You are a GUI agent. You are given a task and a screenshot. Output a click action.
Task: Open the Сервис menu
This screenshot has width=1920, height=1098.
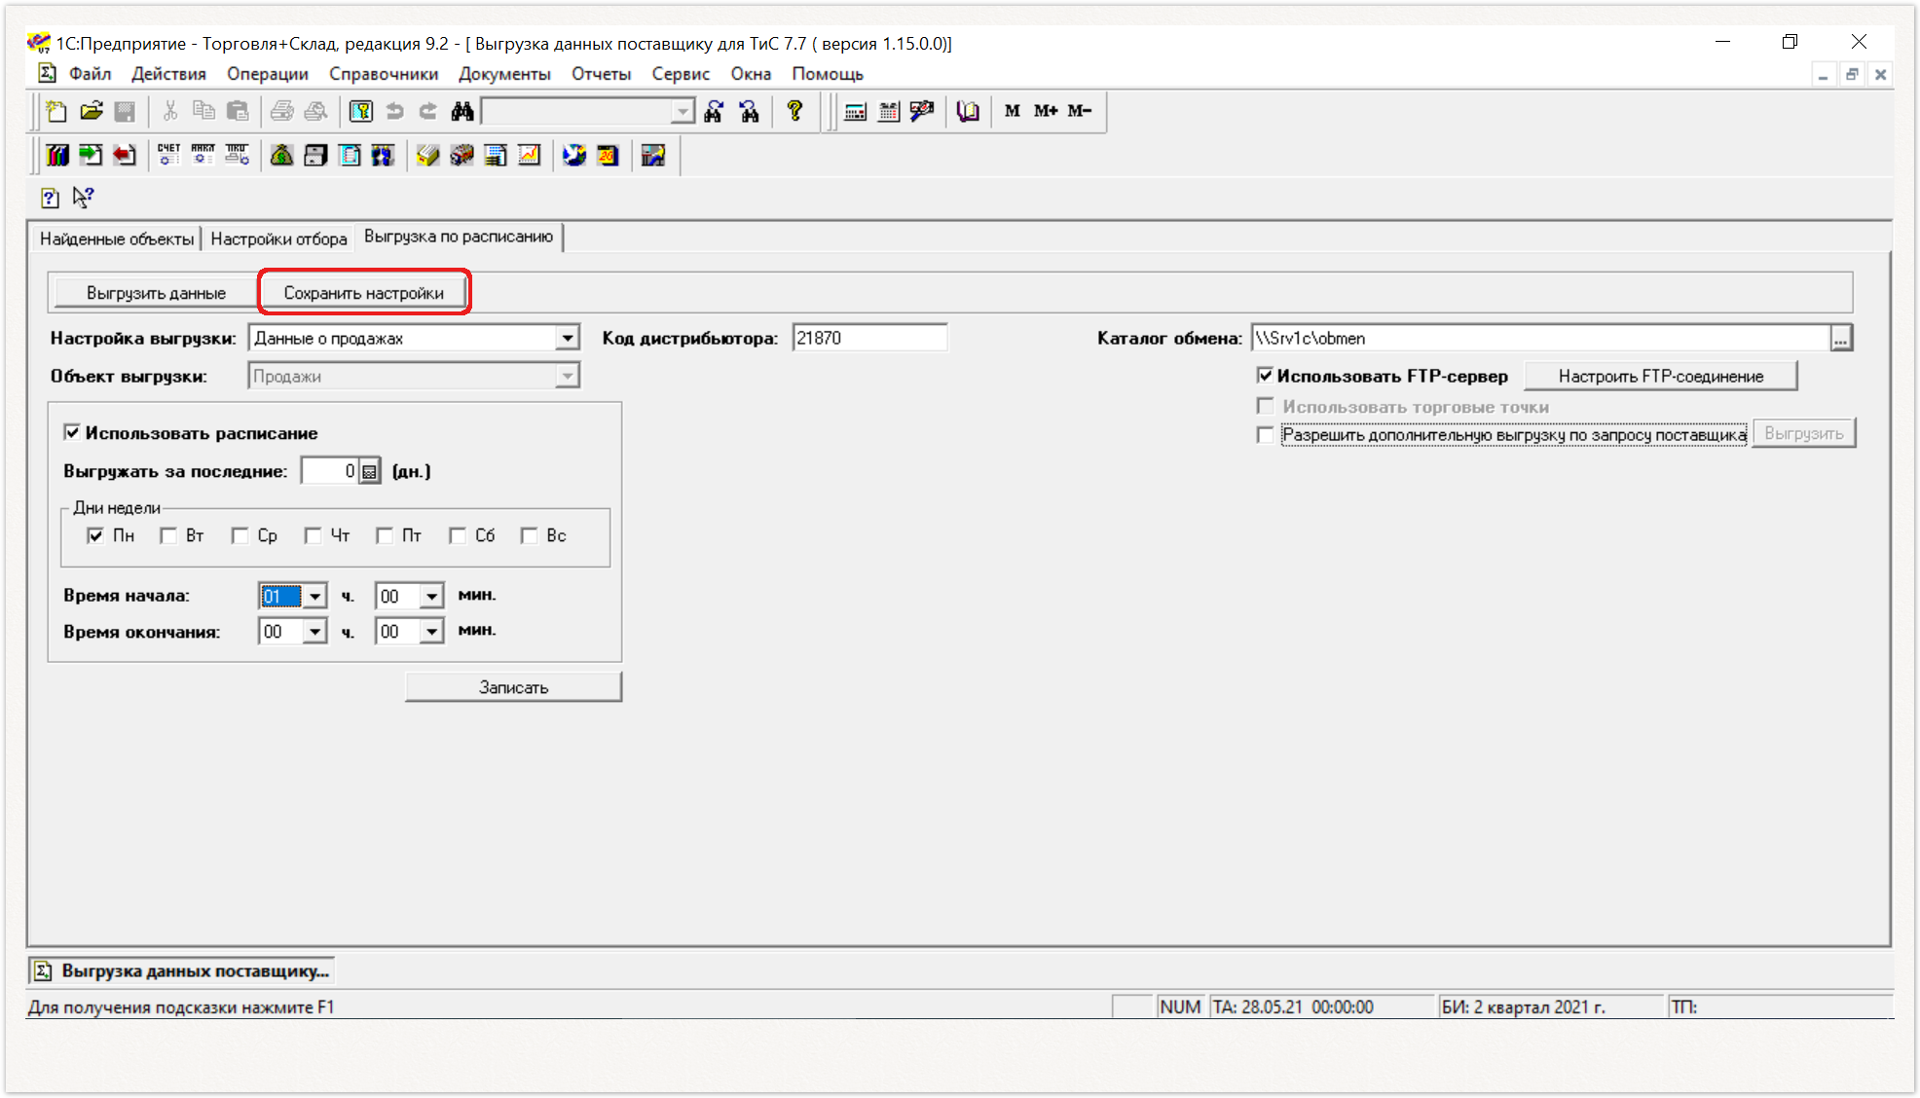pyautogui.click(x=681, y=74)
